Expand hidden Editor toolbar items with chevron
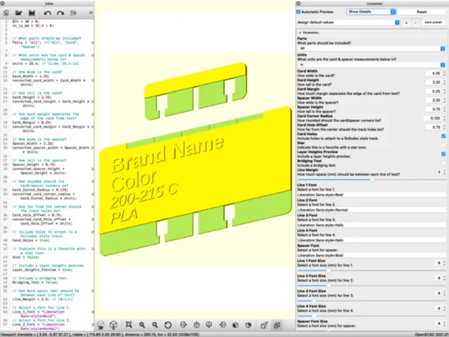 point(91,13)
